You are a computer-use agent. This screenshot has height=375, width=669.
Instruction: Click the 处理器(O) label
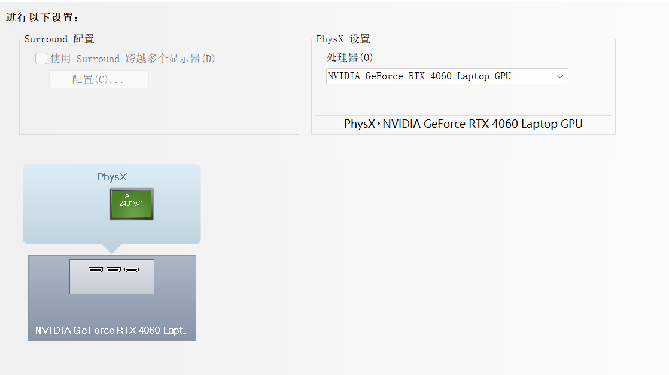[x=349, y=57]
